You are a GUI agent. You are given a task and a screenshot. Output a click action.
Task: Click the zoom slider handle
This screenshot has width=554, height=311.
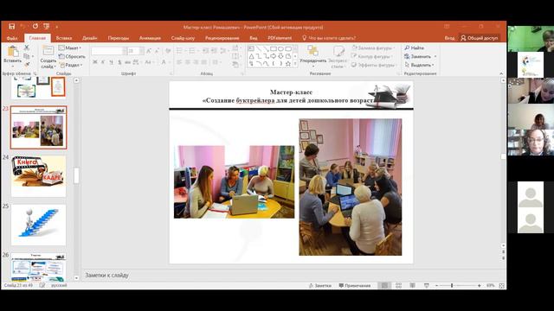(452, 286)
